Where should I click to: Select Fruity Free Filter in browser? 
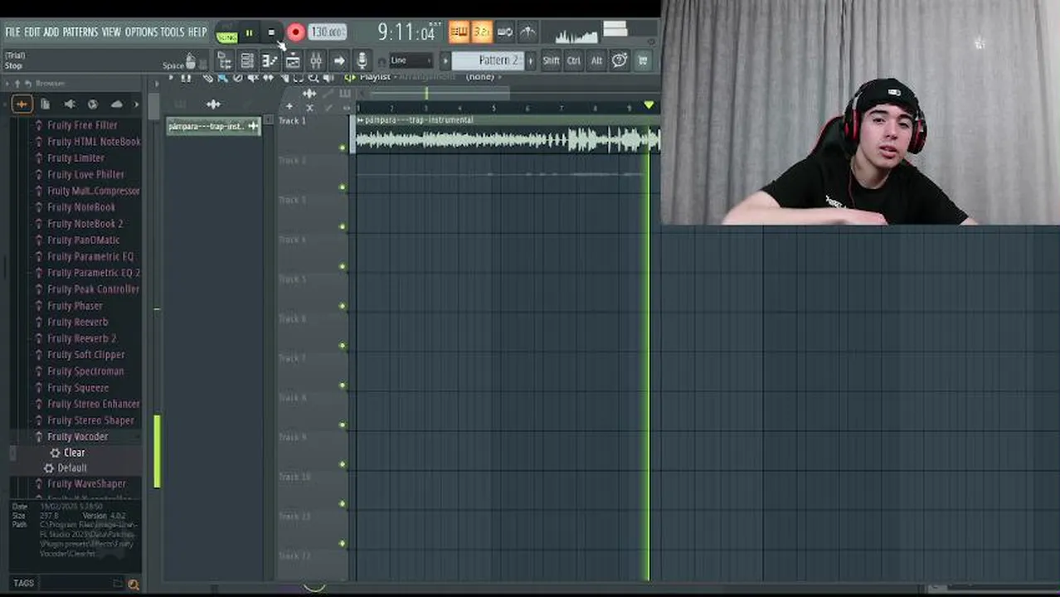coord(82,125)
